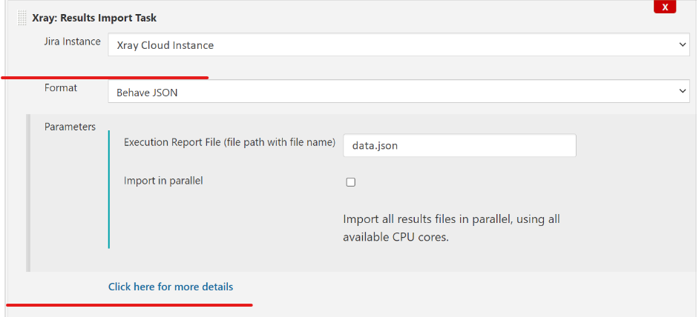
Task: Open the Format dropdown showing Behave JSON
Action: point(398,91)
